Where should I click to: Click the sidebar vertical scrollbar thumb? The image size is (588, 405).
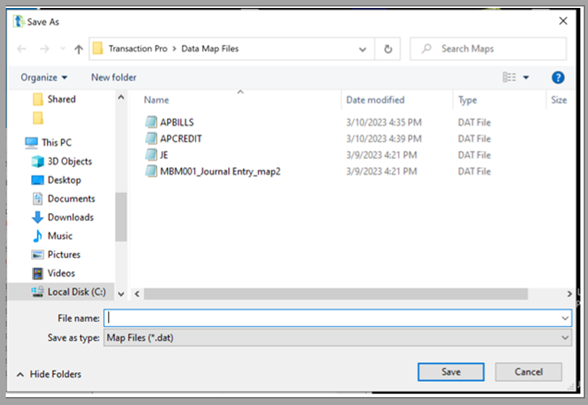coord(121,217)
